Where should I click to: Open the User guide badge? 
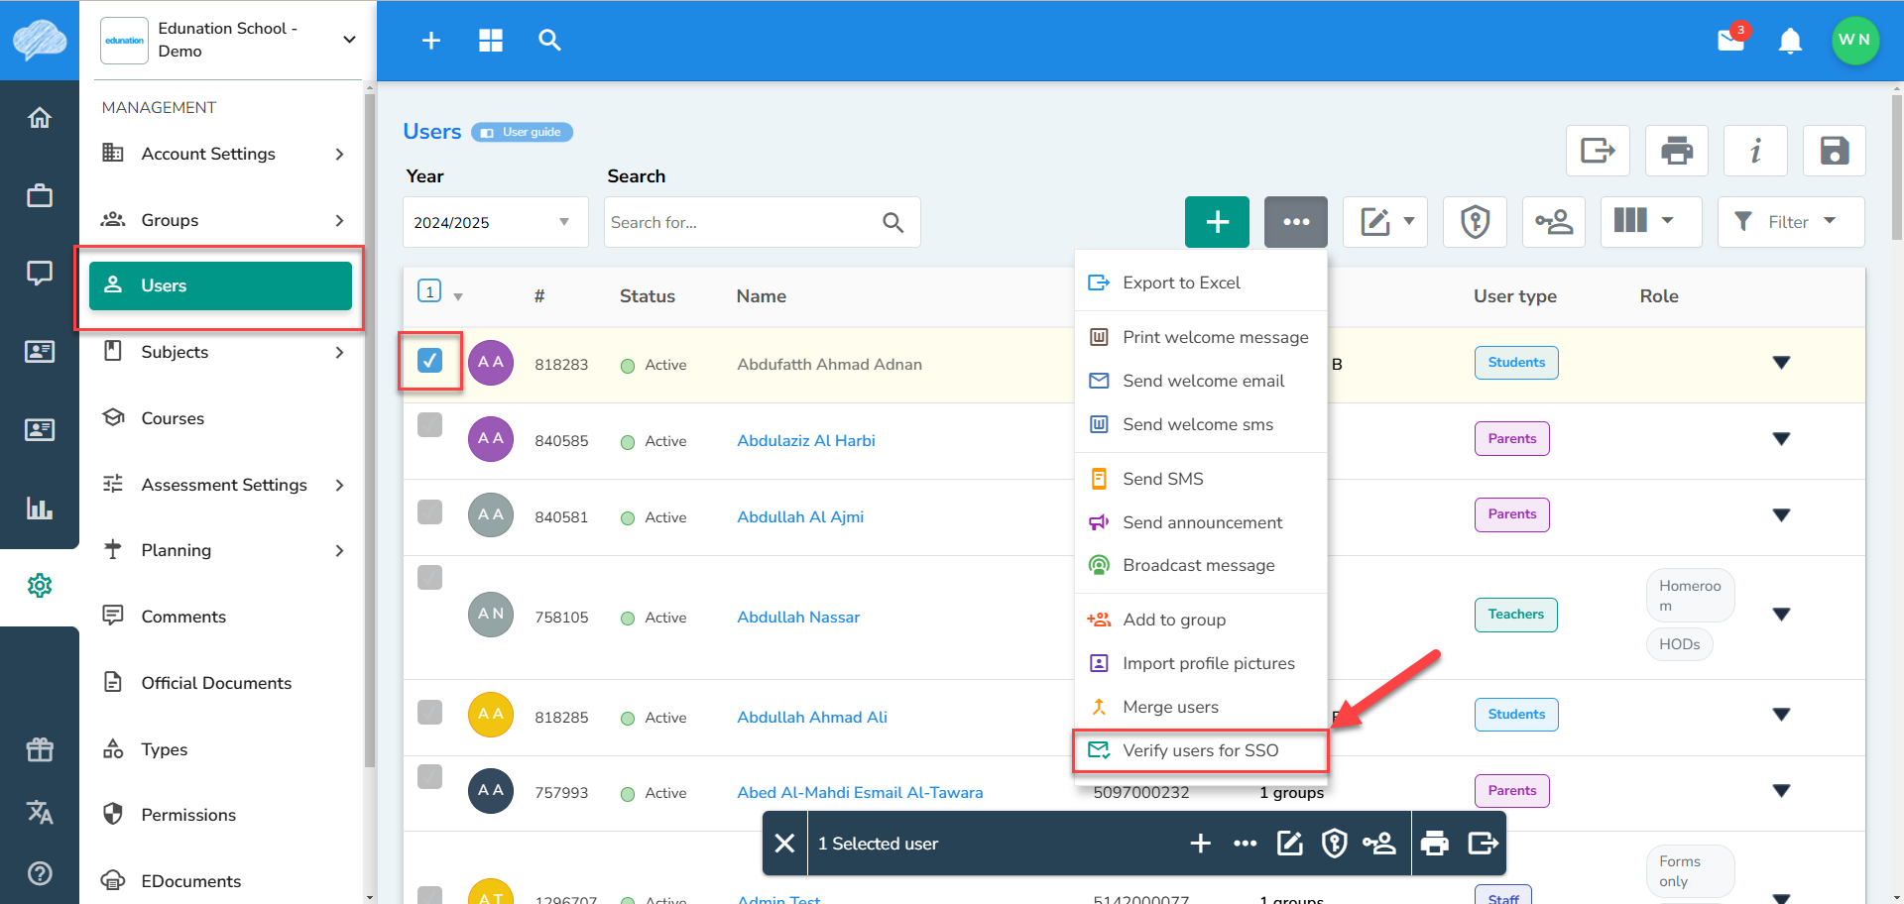522,132
